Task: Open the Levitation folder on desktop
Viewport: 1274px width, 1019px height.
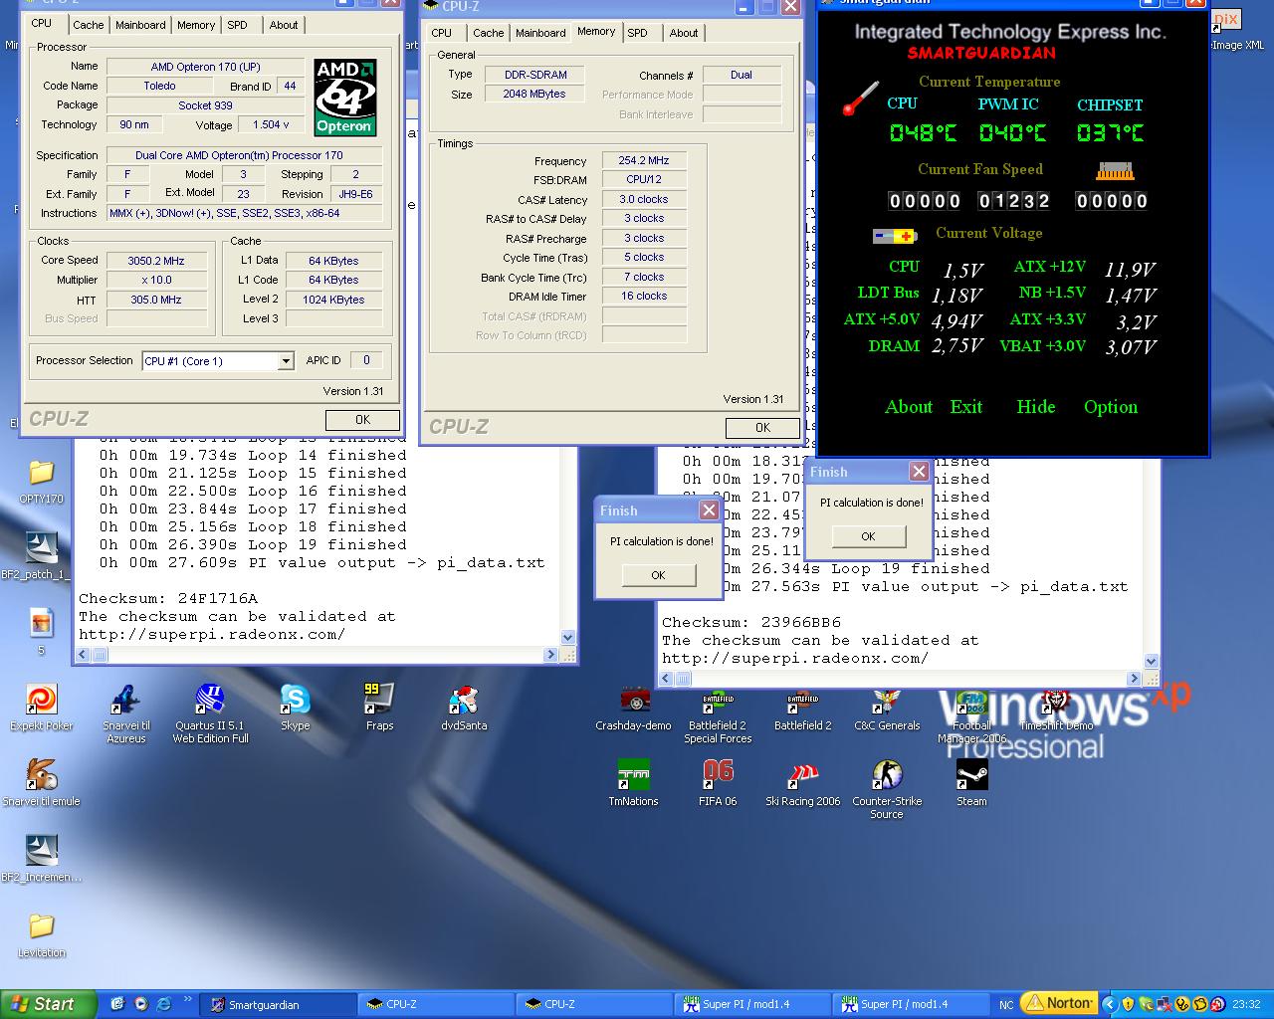Action: click(41, 933)
